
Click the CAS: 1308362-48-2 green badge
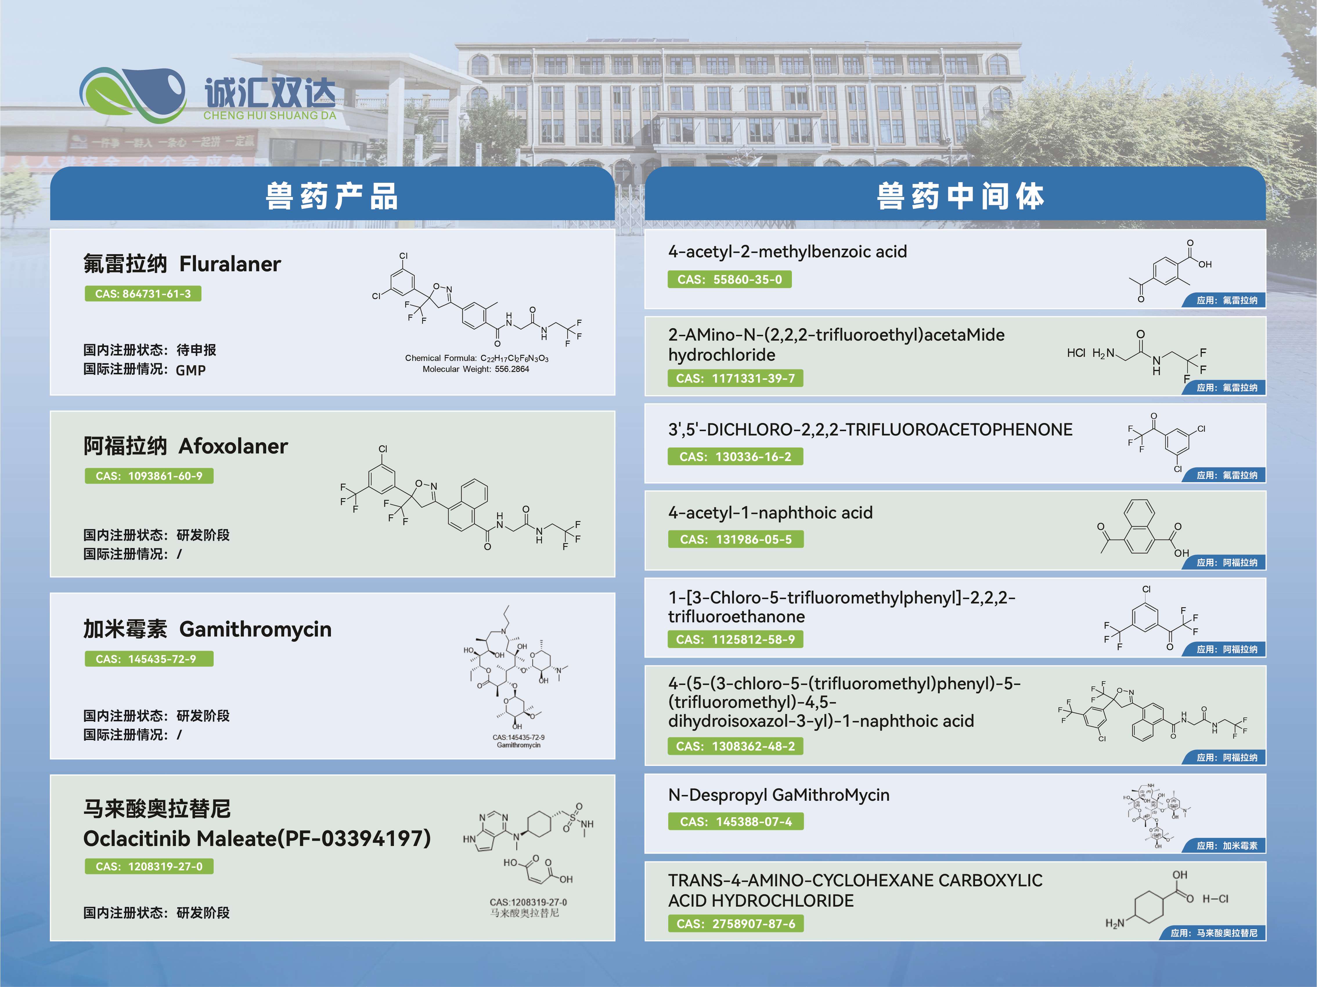[735, 746]
